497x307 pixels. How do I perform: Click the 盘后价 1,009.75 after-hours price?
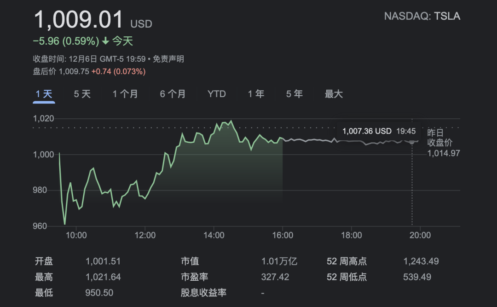pos(61,71)
